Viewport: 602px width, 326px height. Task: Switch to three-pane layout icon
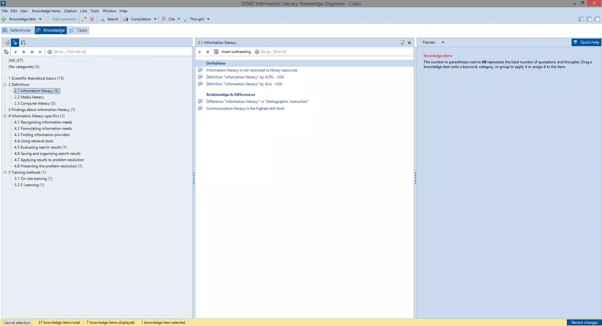click(581, 19)
